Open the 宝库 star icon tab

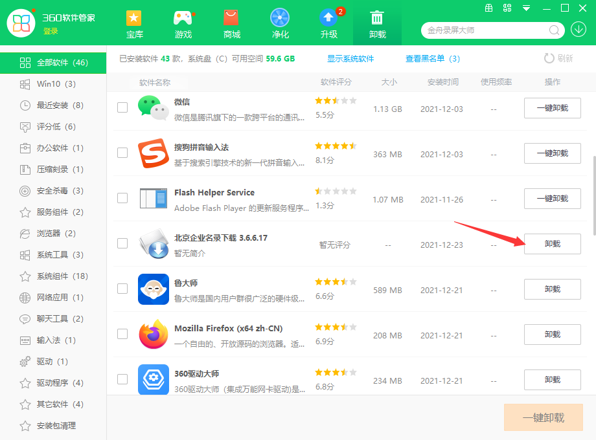[134, 25]
